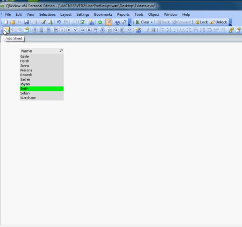The height and width of the screenshot is (227, 242).
Task: Open the Selections menu
Action: pos(47,14)
